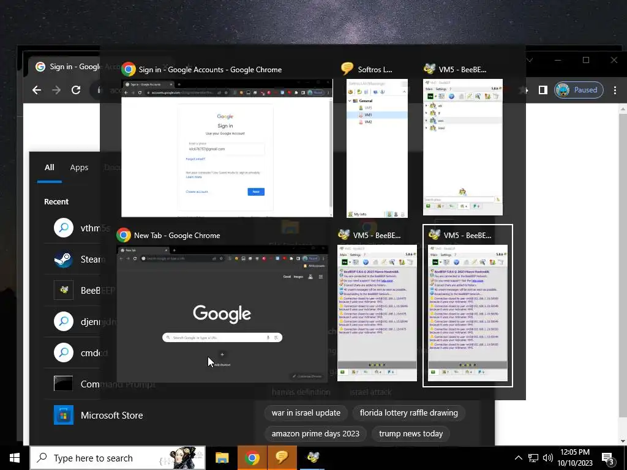Viewport: 627px width, 470px height.
Task: Open the volume tray icon
Action: point(548,458)
